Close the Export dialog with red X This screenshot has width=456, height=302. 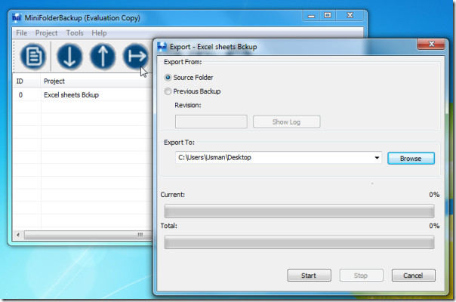pyautogui.click(x=431, y=44)
